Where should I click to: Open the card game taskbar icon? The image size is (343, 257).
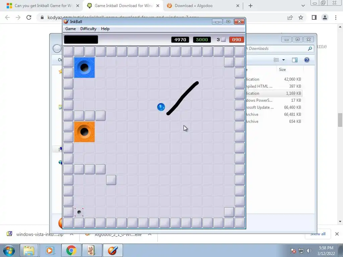pos(91,250)
